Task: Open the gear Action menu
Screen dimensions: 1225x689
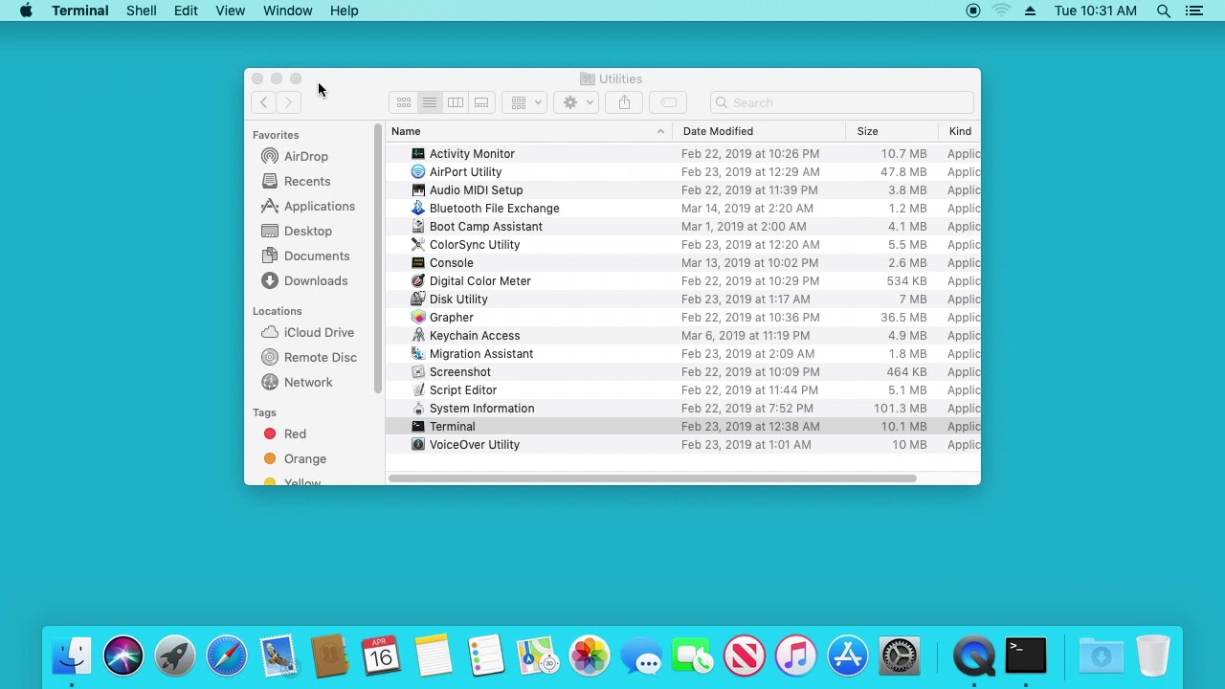Action: 577,102
